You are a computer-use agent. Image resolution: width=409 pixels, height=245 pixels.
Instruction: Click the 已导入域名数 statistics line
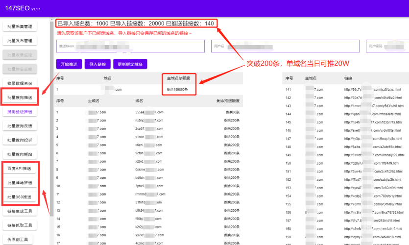tap(136, 24)
